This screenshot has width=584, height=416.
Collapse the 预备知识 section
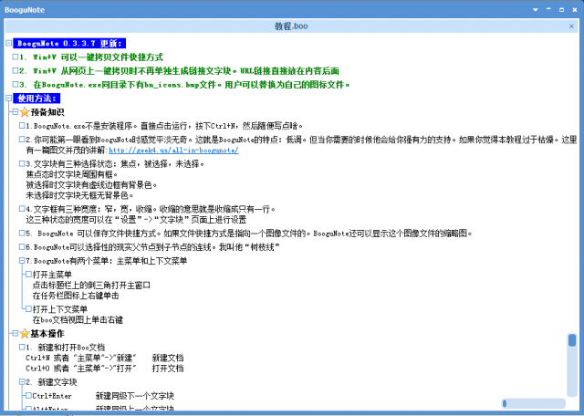click(16, 111)
